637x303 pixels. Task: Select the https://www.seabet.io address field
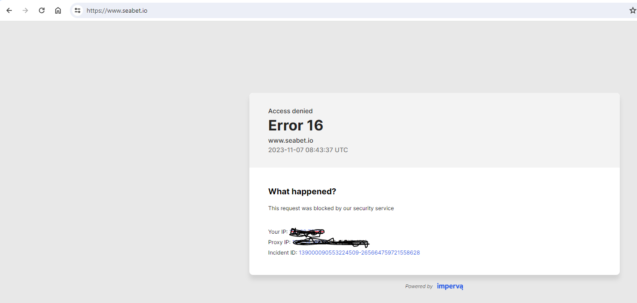(x=354, y=10)
